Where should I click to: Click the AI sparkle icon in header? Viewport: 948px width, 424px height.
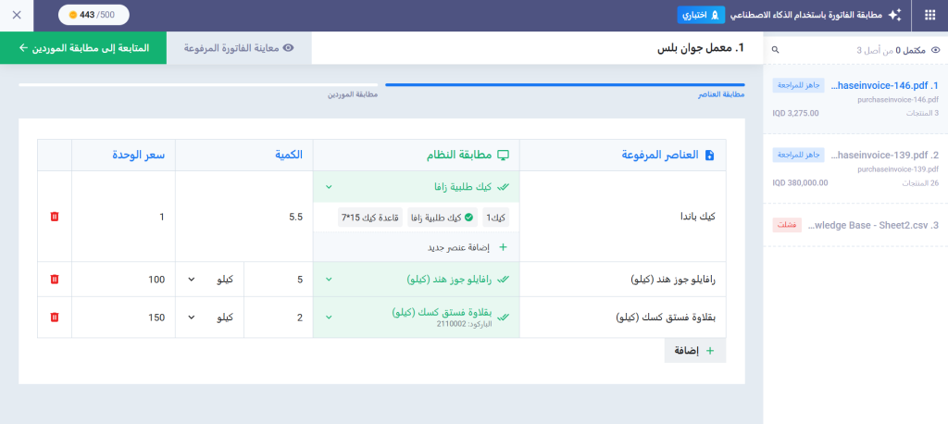click(x=893, y=15)
